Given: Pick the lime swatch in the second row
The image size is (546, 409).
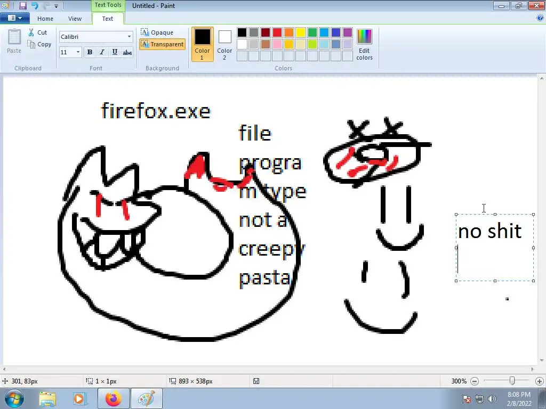Looking at the screenshot, I should [x=312, y=44].
